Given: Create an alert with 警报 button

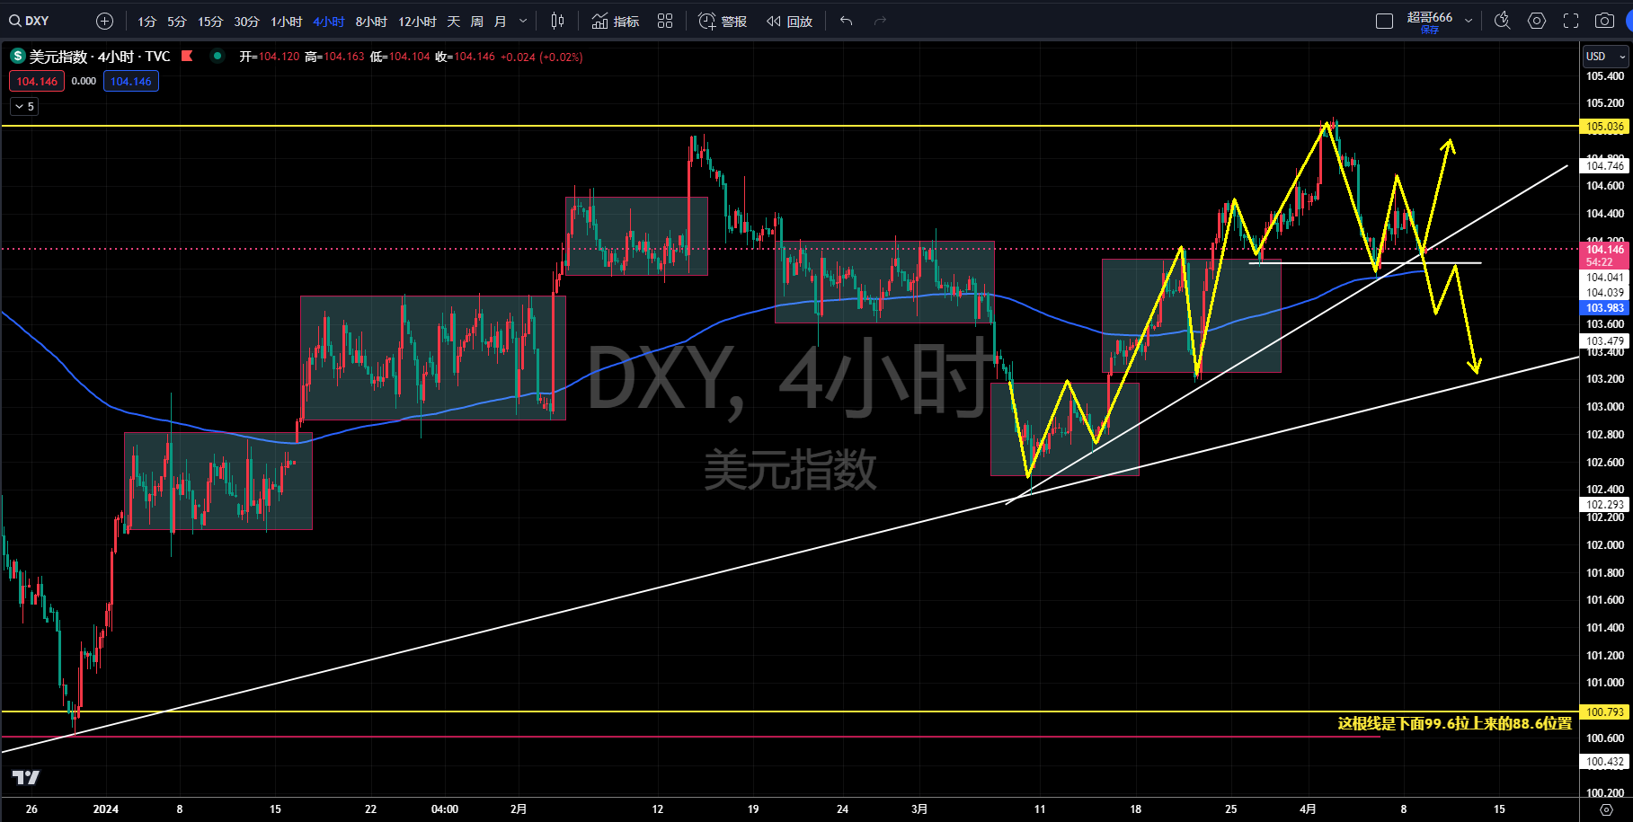Looking at the screenshot, I should pyautogui.click(x=723, y=21).
